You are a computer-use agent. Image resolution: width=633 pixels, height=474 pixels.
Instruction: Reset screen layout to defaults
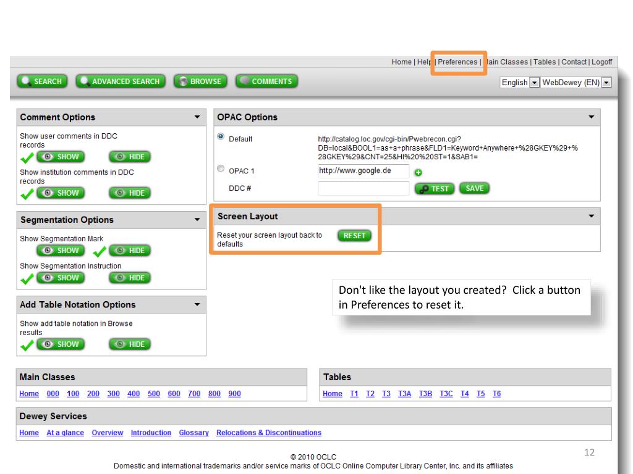(354, 235)
